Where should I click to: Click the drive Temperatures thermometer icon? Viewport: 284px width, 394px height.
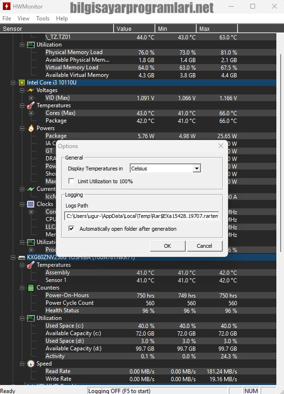(31, 265)
